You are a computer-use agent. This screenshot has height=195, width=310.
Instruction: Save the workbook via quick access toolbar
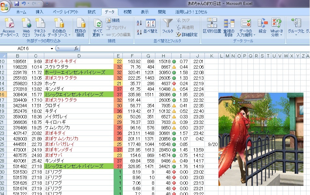pos(17,3)
